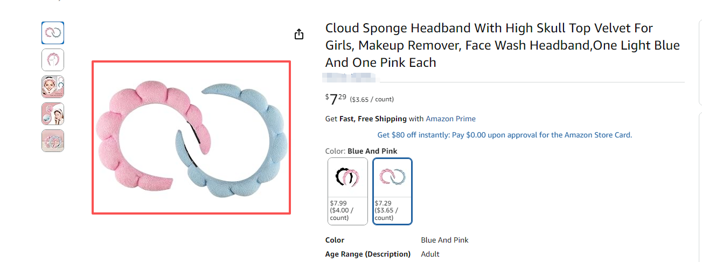This screenshot has width=702, height=262.
Task: Open thumbnail of smiling woman wearing headband
Action: coord(53,87)
